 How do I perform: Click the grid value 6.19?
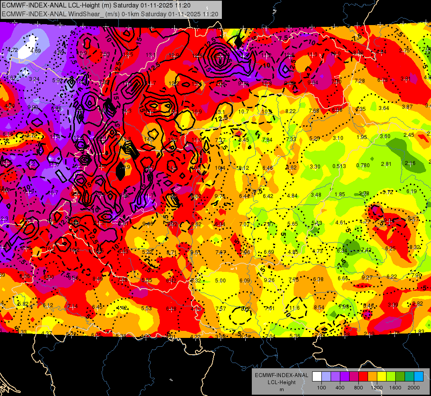412,191
